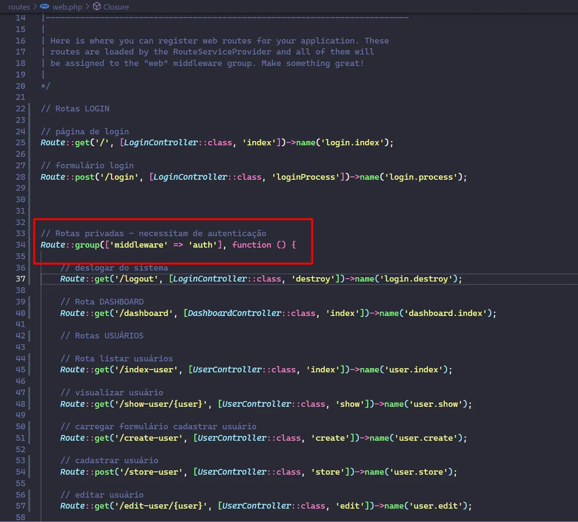Viewport: 578px width, 522px height.
Task: Open the 'web.php' breadcrumb dropdown
Action: (67, 7)
